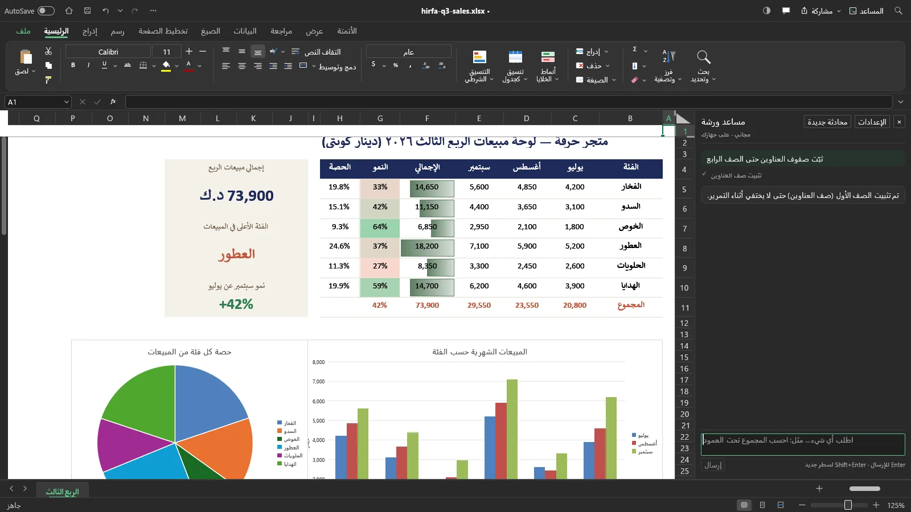This screenshot has width=911, height=512.
Task: Click محادثة جديدة (New chat) button
Action: [x=827, y=122]
